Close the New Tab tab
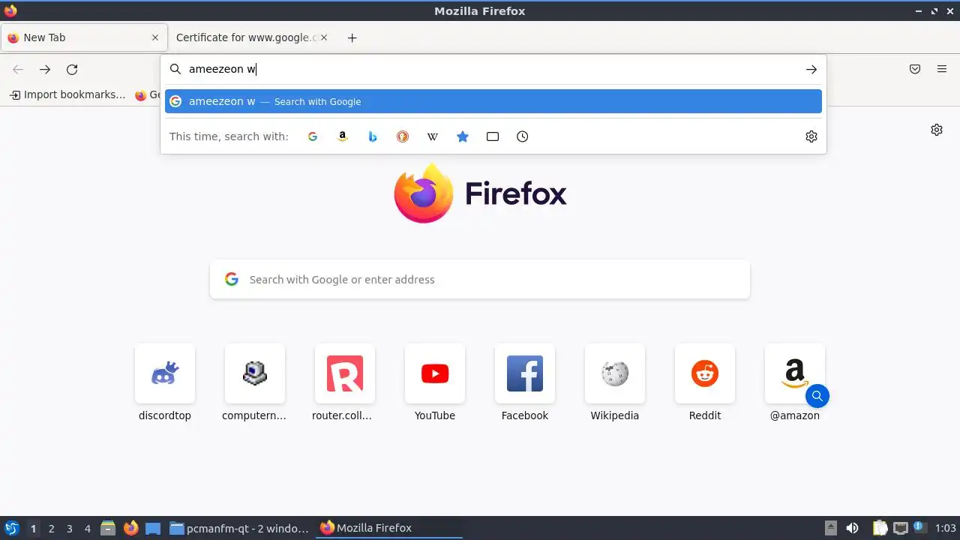The image size is (960, 540). coord(155,37)
